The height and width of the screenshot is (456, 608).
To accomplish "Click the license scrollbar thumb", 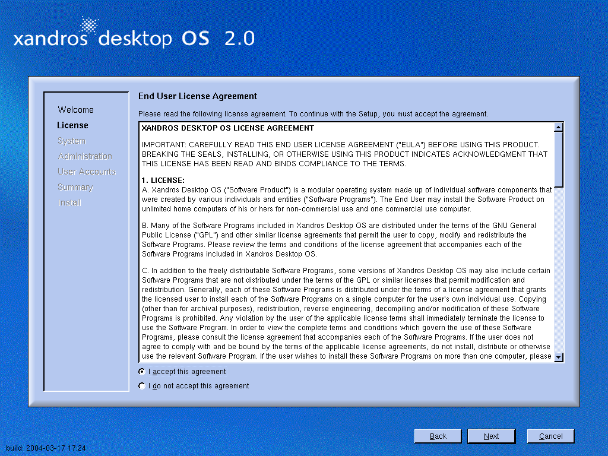I will tap(558, 159).
